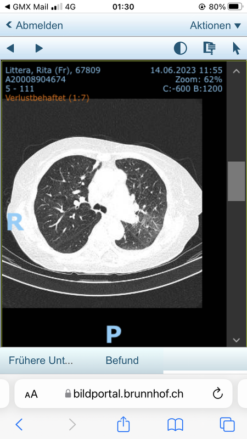Reload the page with refresh icon
This screenshot has width=247, height=439.
pos(217,394)
